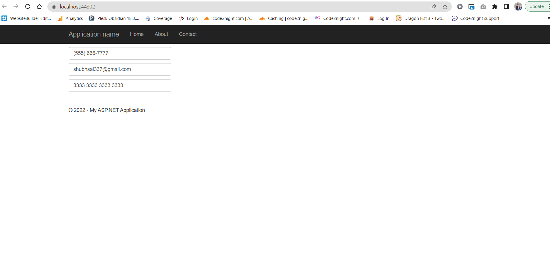550x280 pixels.
Task: Open the Extensions puzzle icon
Action: coord(495,6)
